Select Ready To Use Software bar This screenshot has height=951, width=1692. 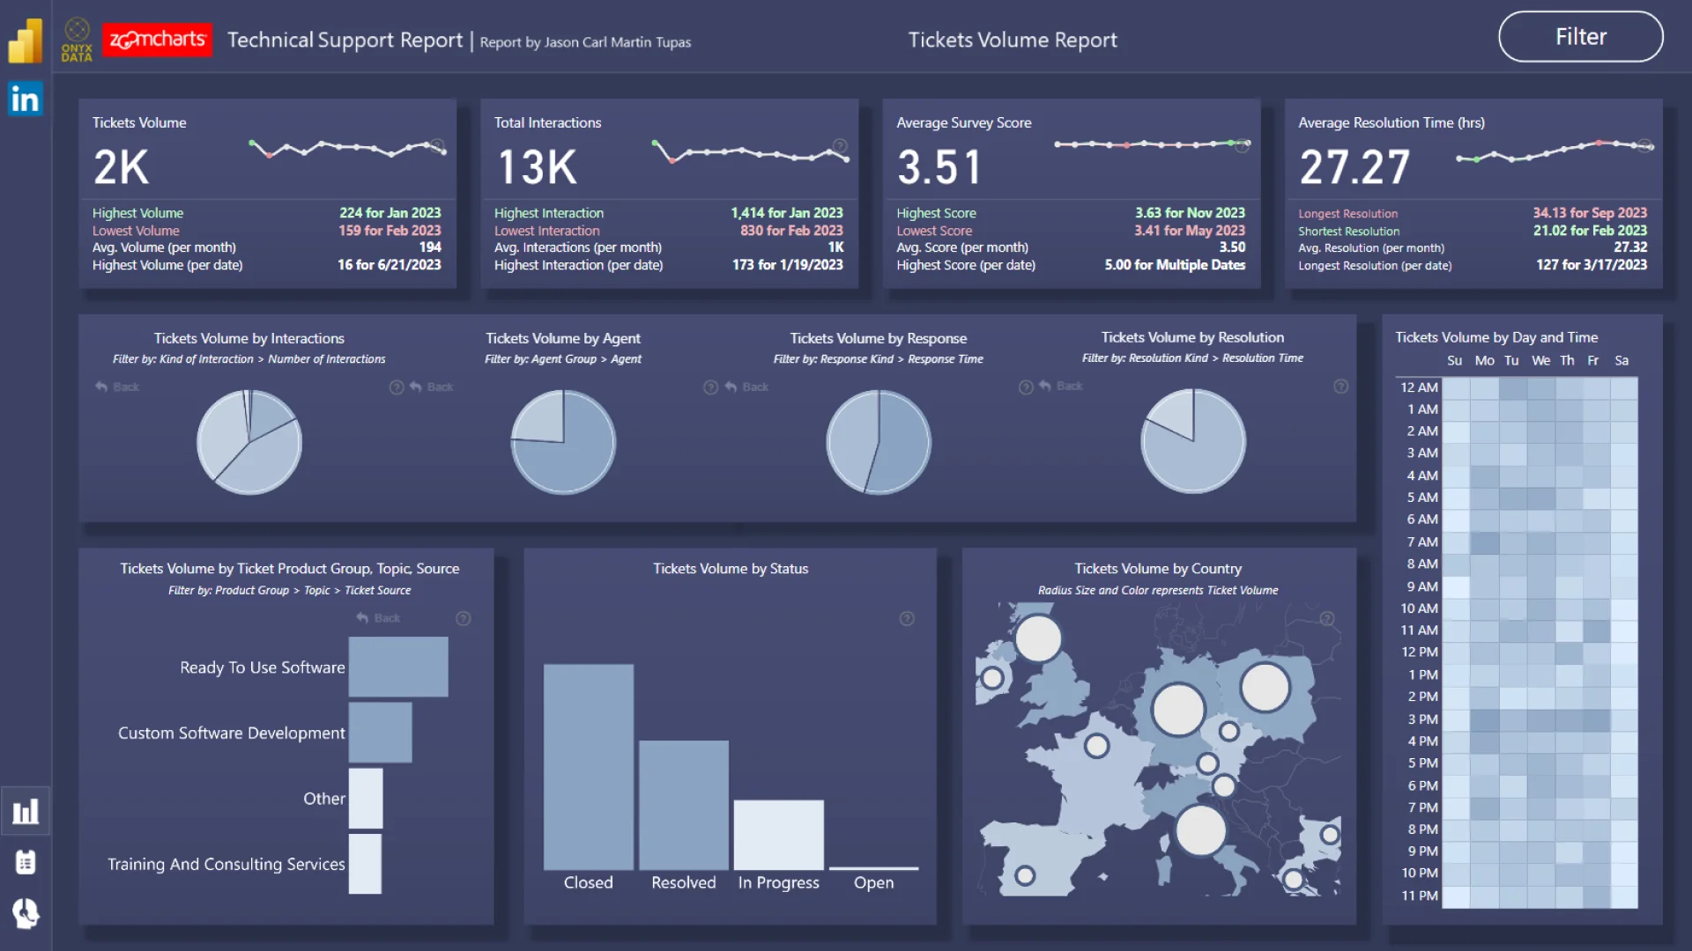398,667
